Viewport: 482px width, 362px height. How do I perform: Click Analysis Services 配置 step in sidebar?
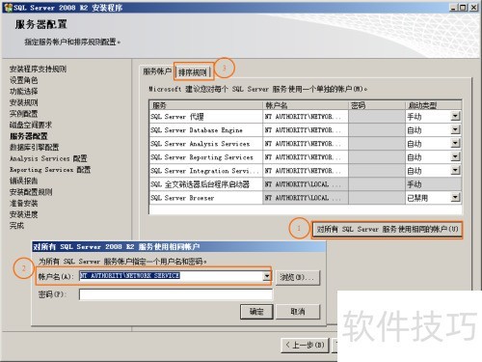[48, 158]
